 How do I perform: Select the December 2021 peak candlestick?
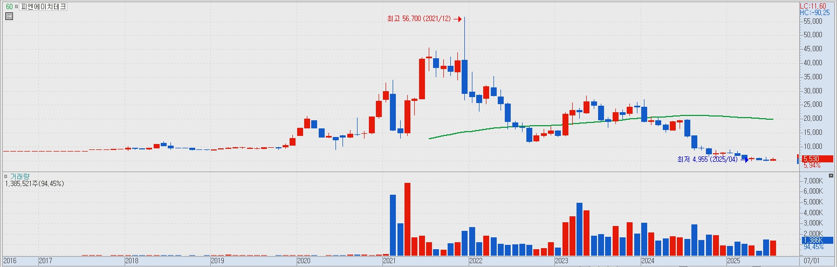click(464, 77)
